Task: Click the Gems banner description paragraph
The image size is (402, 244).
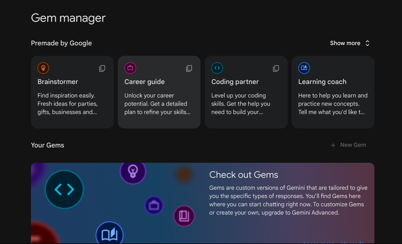Action: 288,200
